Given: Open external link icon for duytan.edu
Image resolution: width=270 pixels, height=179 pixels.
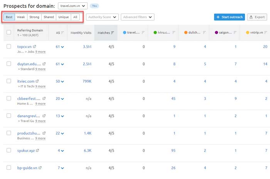Looking at the screenshot, I should click(x=44, y=64).
